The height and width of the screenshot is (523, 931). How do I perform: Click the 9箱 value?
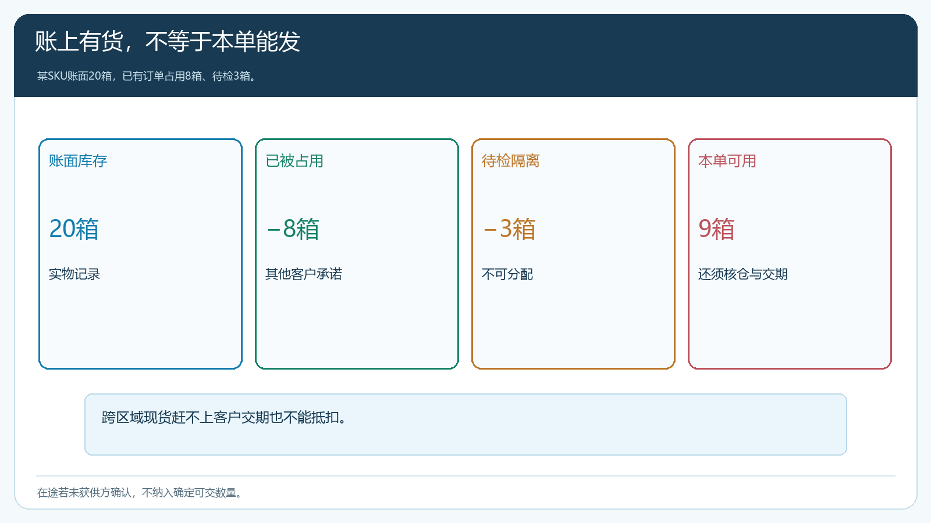(716, 229)
